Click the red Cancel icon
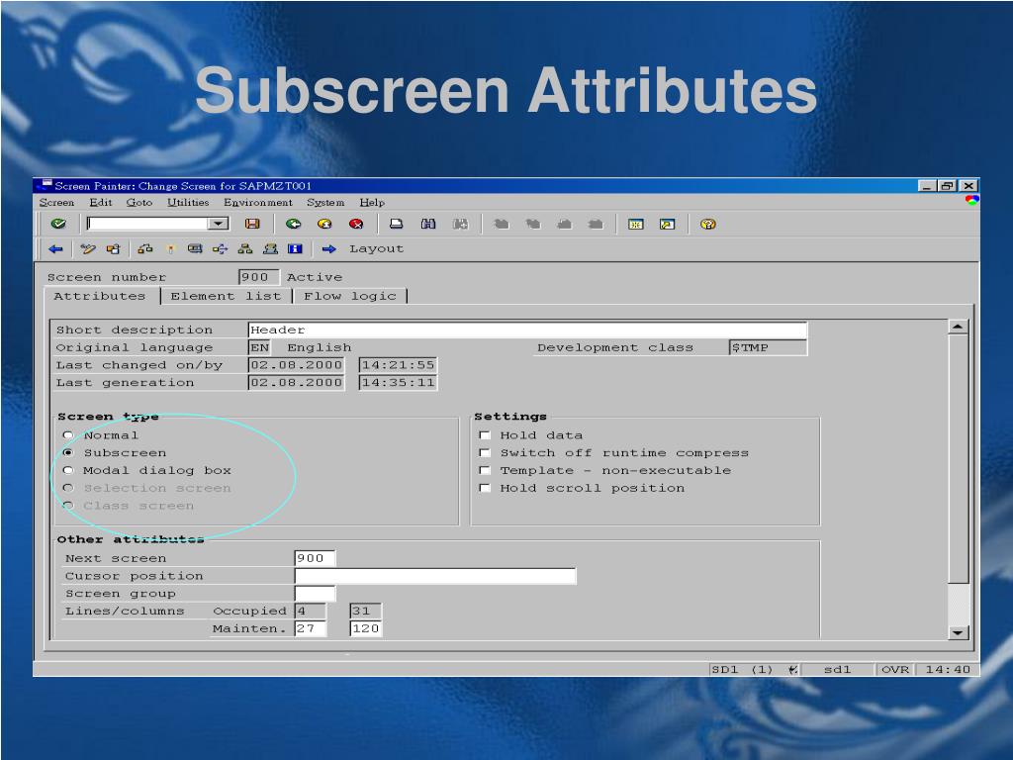 point(356,224)
